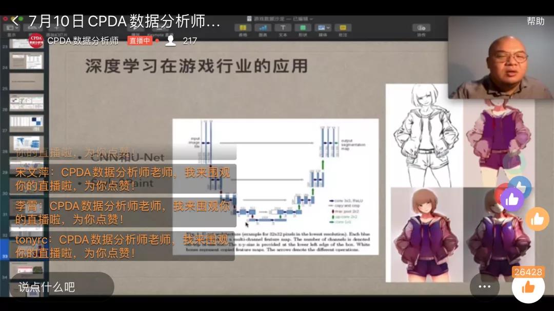Select the U-Net architecture diagram image

click(x=275, y=187)
